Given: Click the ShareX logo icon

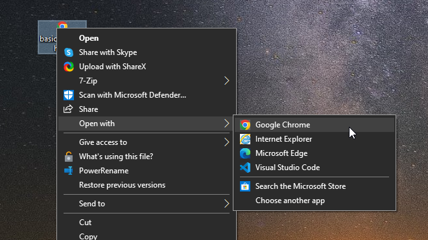Looking at the screenshot, I should [x=69, y=67].
